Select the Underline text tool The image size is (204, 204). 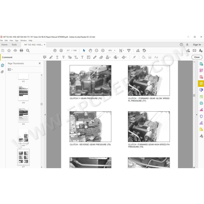[57, 57]
